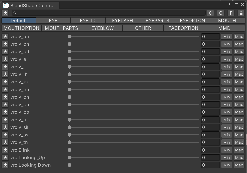The image size is (247, 173).
Task: Set vrc.v_ch to Max
Action: [x=239, y=44]
